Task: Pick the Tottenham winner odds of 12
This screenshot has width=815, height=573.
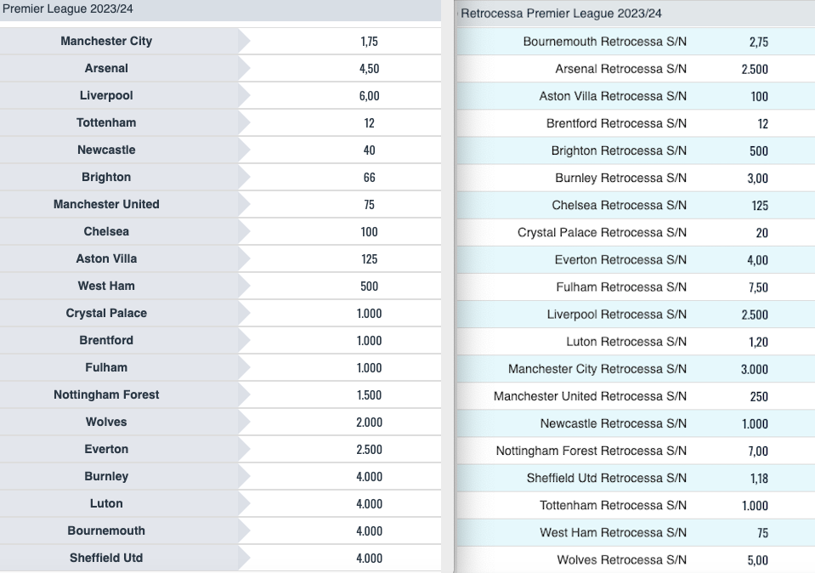Action: coord(369,123)
